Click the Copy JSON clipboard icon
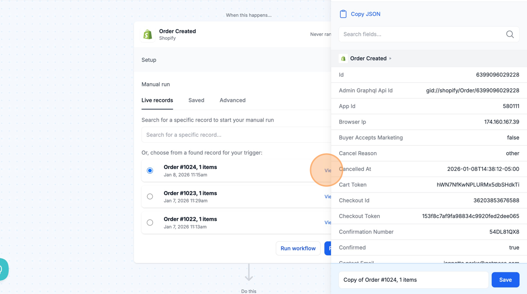The height and width of the screenshot is (294, 527). point(343,14)
